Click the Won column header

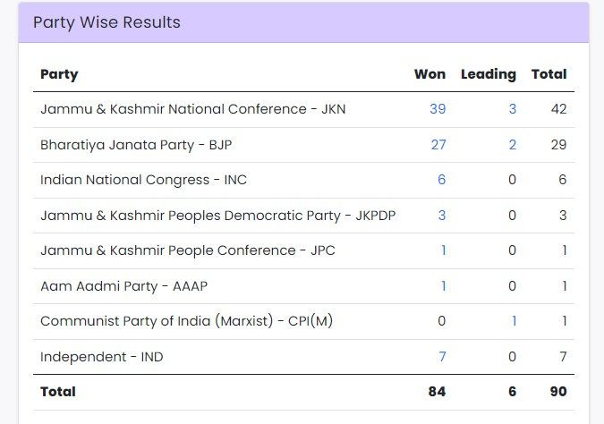430,74
